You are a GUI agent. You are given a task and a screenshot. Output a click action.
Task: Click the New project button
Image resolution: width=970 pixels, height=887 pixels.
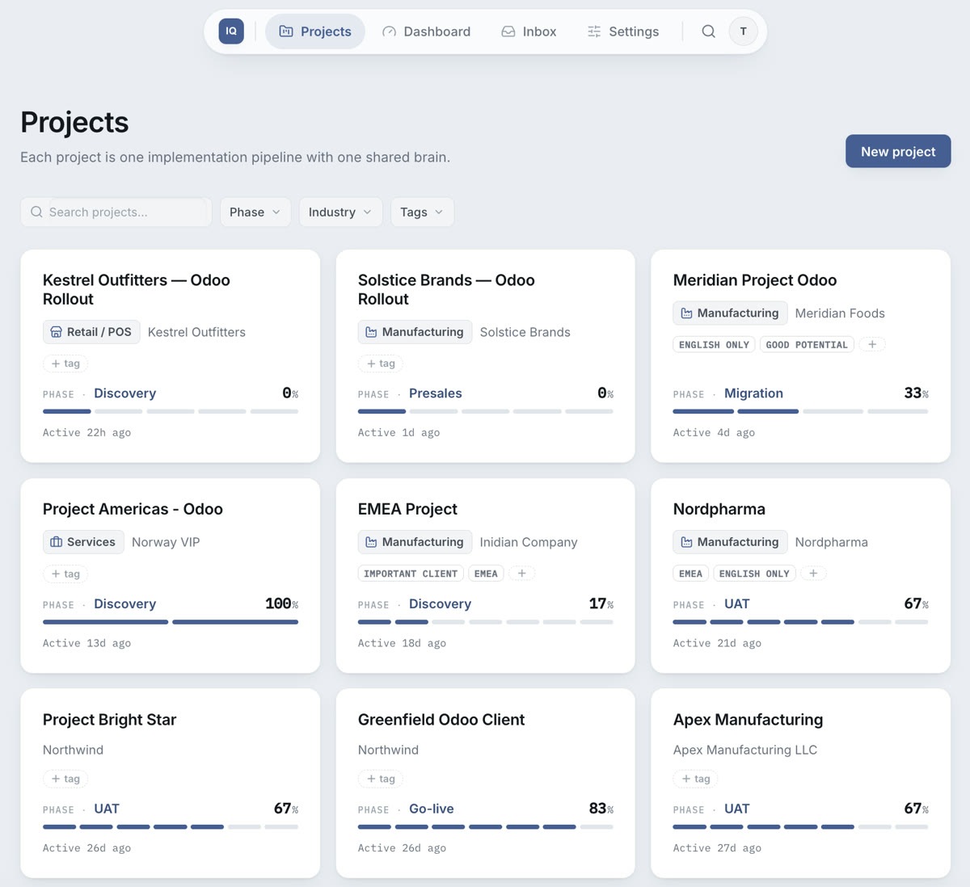point(898,151)
